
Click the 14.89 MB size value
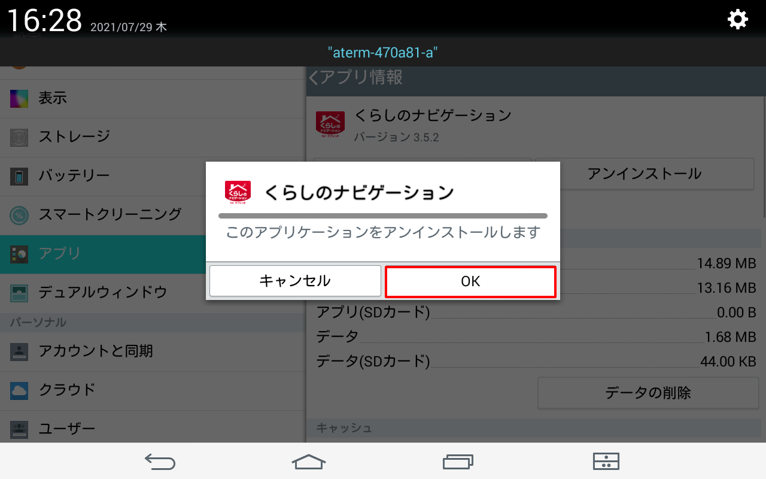[x=727, y=263]
